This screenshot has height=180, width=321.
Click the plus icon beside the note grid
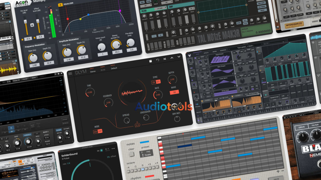pos(278,172)
